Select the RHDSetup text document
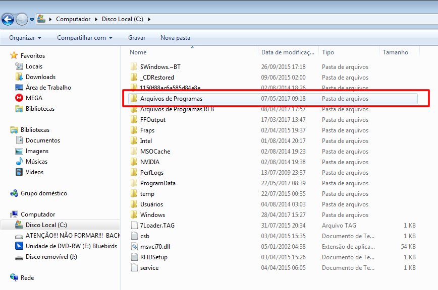Screen dimensions: 438x290 coord(153,257)
